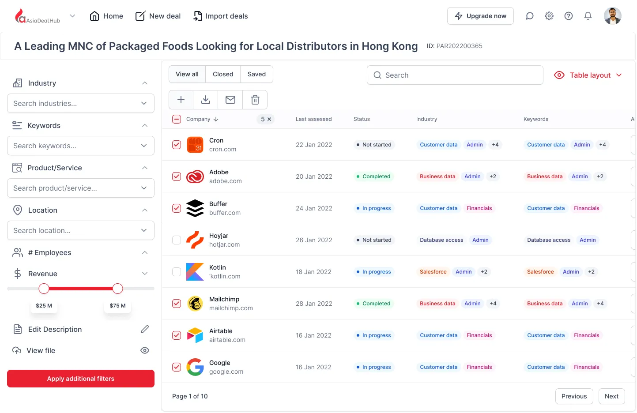Click the $75 M revenue slider handle
The height and width of the screenshot is (413, 637).
[x=117, y=289]
